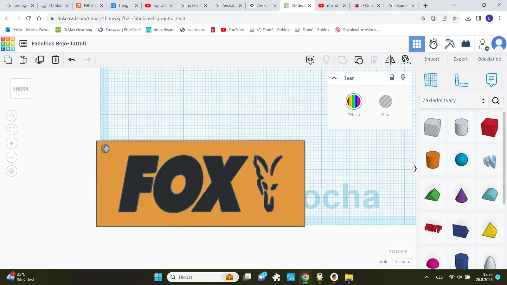Viewport: 507px width, 285px height.
Task: Click the Paste tool icon
Action: [x=23, y=60]
